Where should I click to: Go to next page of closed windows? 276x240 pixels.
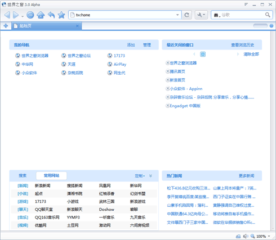coord(238,54)
